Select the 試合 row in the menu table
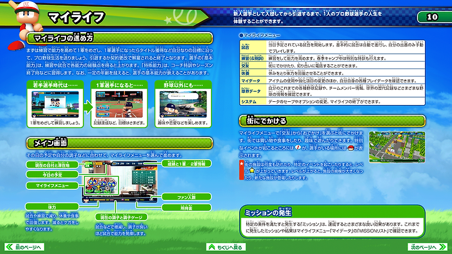 [332, 47]
